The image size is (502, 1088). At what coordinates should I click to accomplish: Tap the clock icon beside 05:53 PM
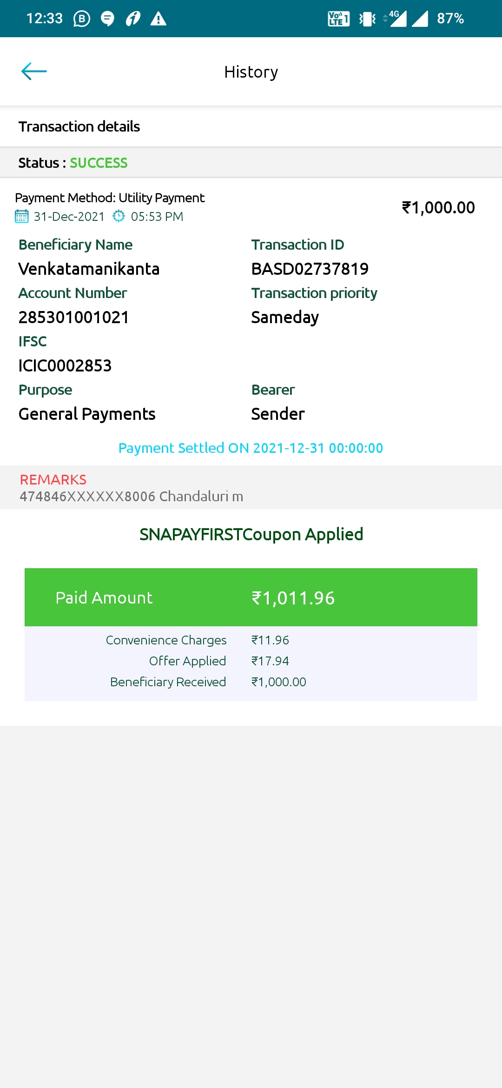(x=119, y=216)
